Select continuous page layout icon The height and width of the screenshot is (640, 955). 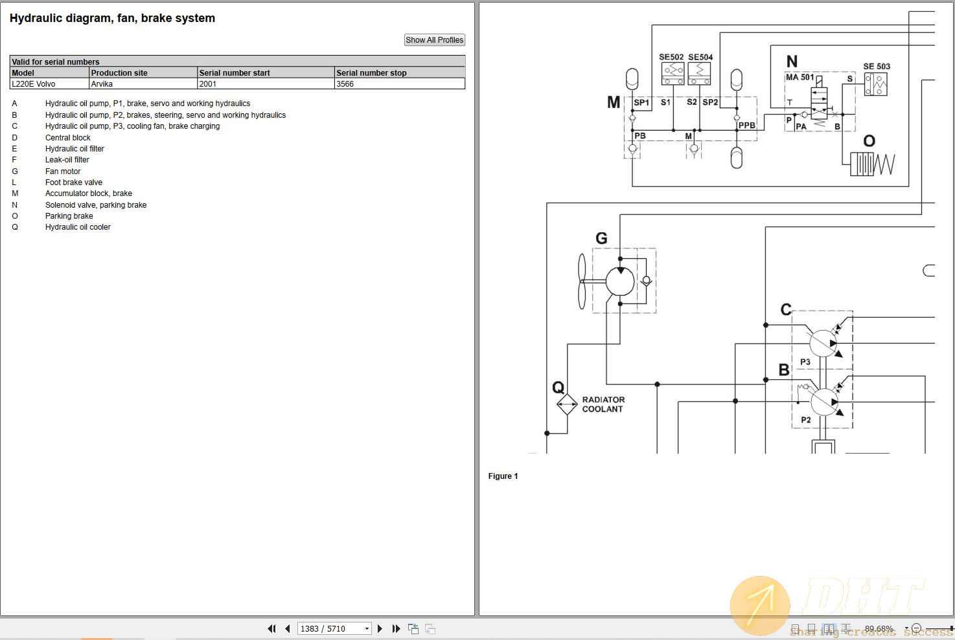click(812, 629)
